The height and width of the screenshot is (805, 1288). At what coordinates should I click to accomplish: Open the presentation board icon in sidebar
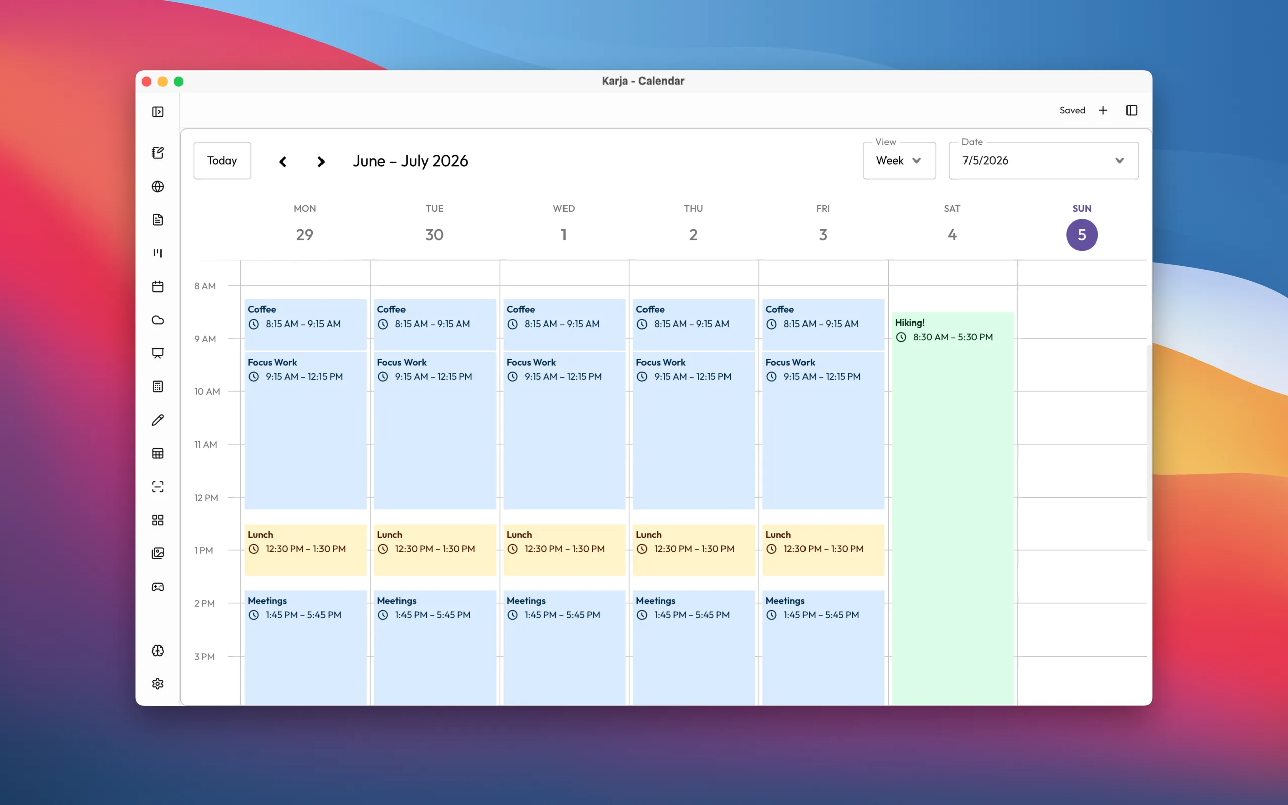157,353
